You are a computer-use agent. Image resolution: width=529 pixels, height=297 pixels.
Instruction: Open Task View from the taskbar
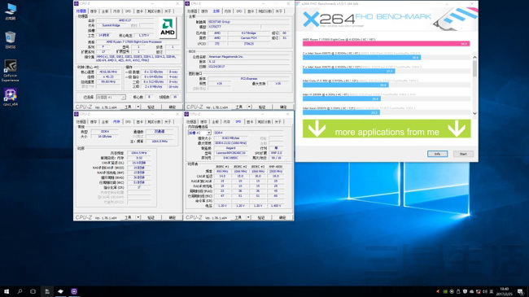coord(33,291)
